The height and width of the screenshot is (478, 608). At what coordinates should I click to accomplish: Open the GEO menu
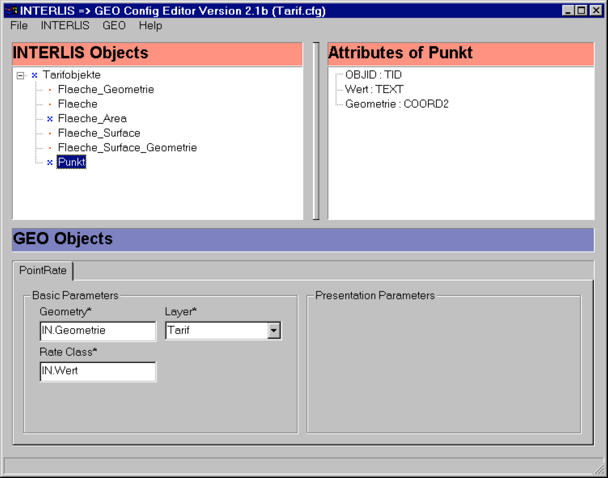pos(114,25)
